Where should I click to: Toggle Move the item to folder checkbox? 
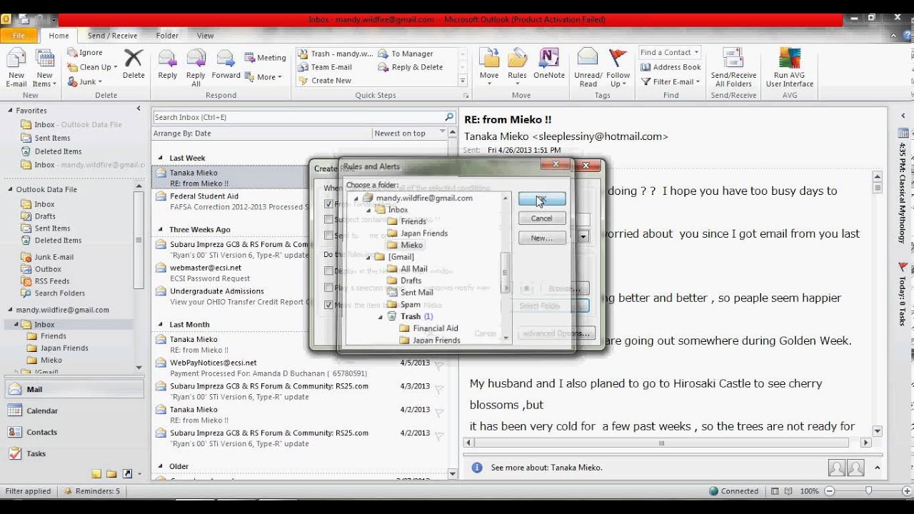328,305
